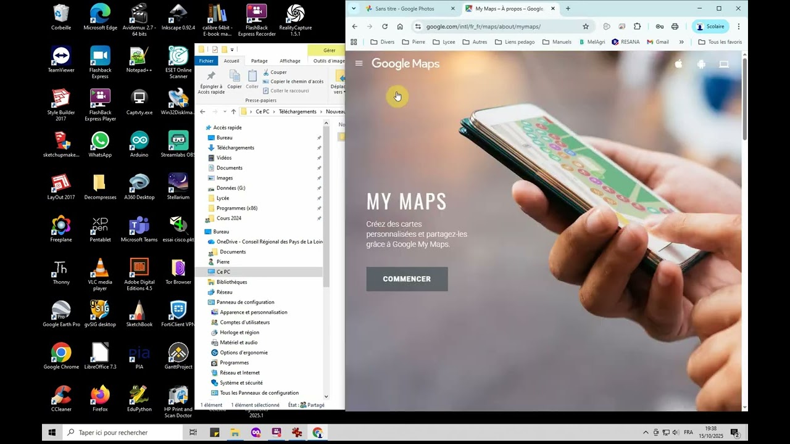The image size is (790, 444).
Task: Switch to the Partage ribbon tab
Action: coord(259,60)
